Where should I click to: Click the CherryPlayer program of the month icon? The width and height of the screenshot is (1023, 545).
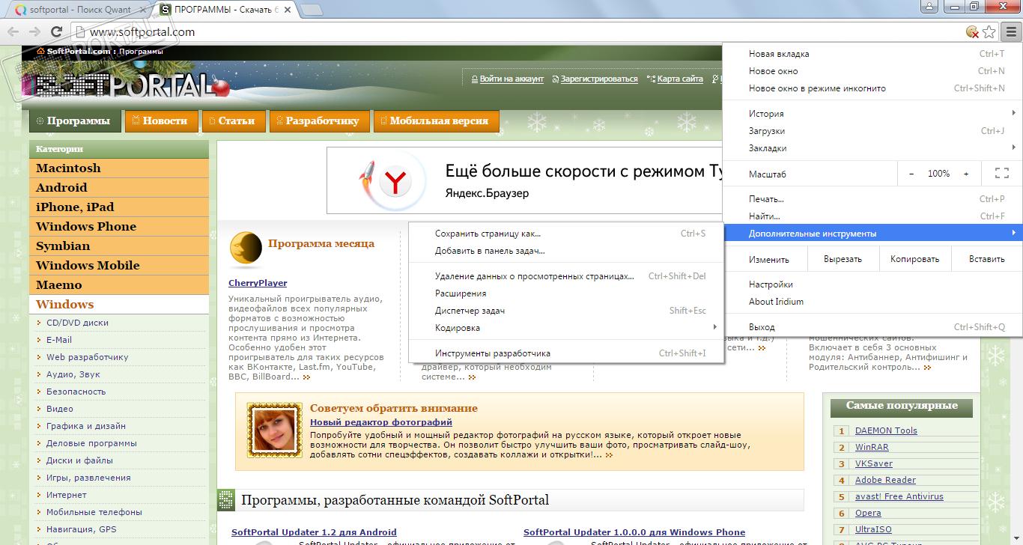[246, 249]
